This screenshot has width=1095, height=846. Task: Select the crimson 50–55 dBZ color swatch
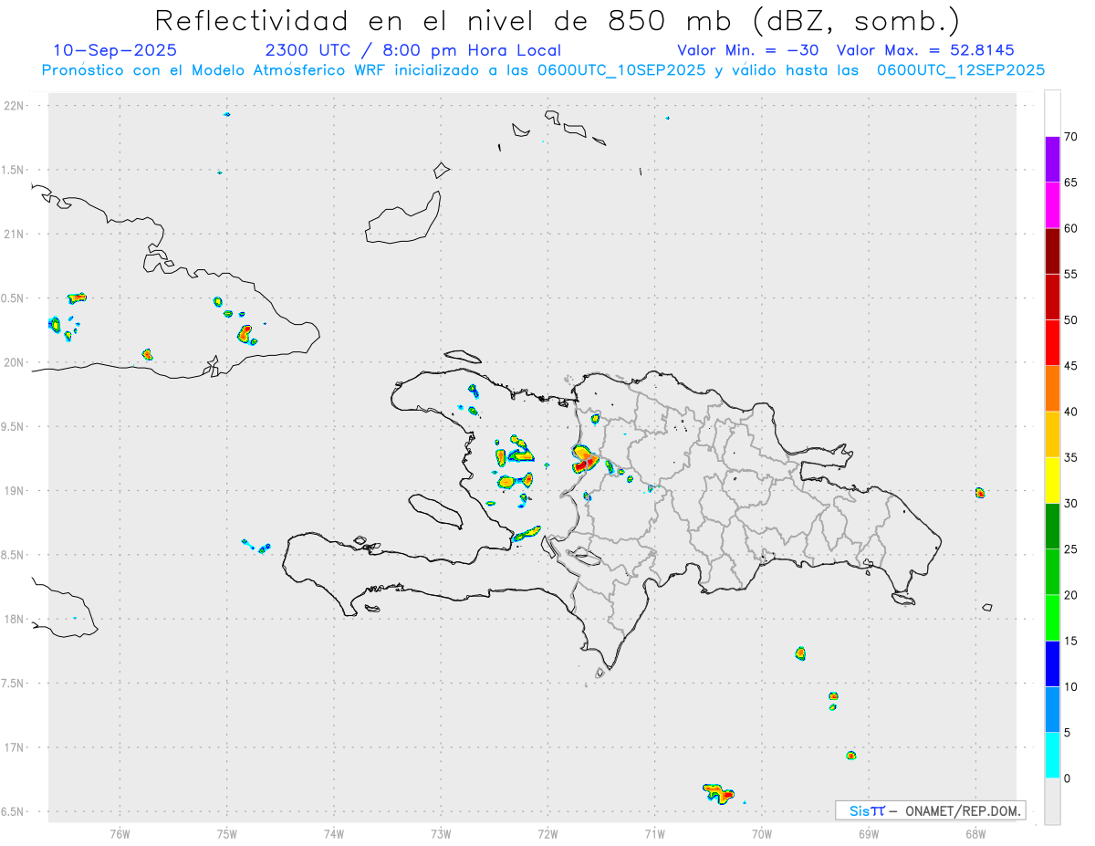(x=1052, y=297)
